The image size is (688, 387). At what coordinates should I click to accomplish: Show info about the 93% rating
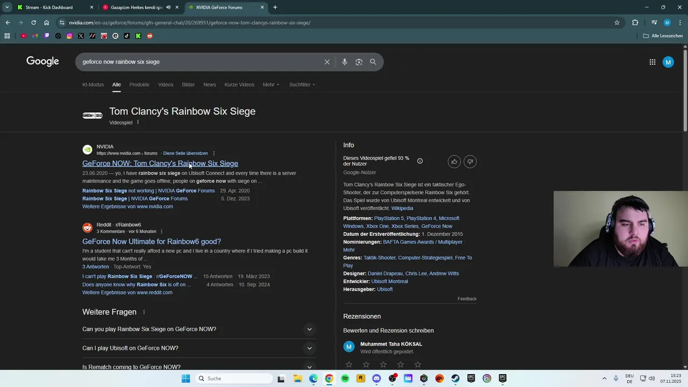(420, 161)
